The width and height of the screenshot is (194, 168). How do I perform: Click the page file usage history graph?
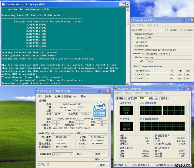(x=162, y=126)
